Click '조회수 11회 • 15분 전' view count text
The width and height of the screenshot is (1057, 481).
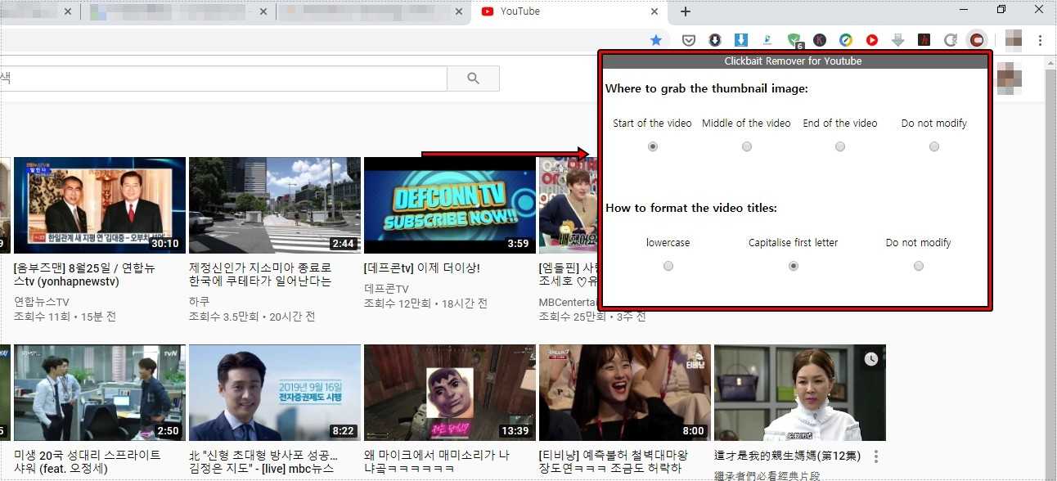tap(65, 316)
